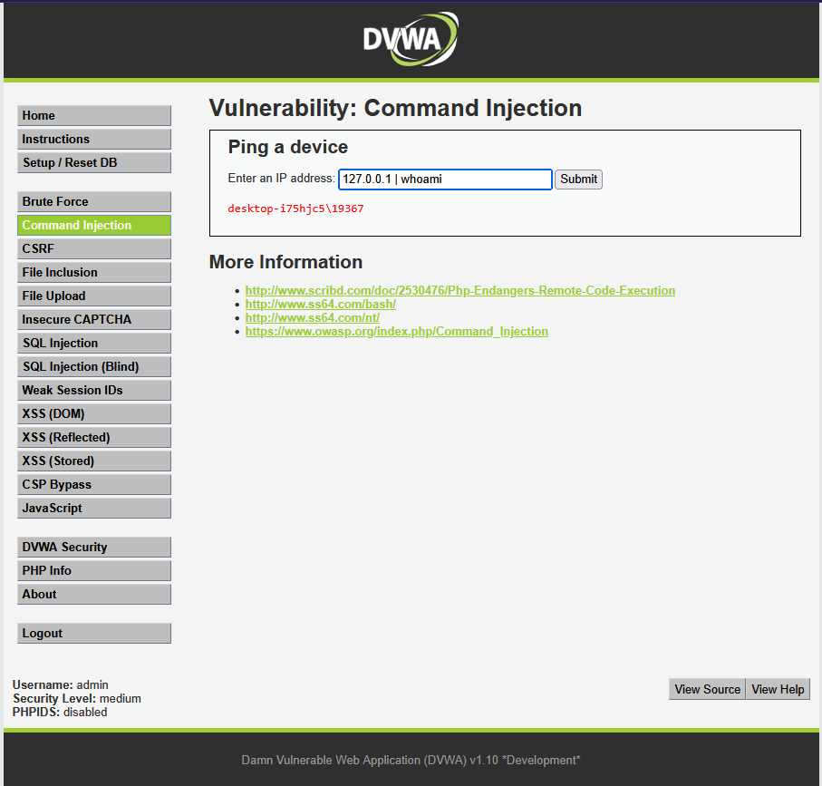
Task: Select SQL Injection (Blind) in sidebar
Action: pyautogui.click(x=94, y=366)
